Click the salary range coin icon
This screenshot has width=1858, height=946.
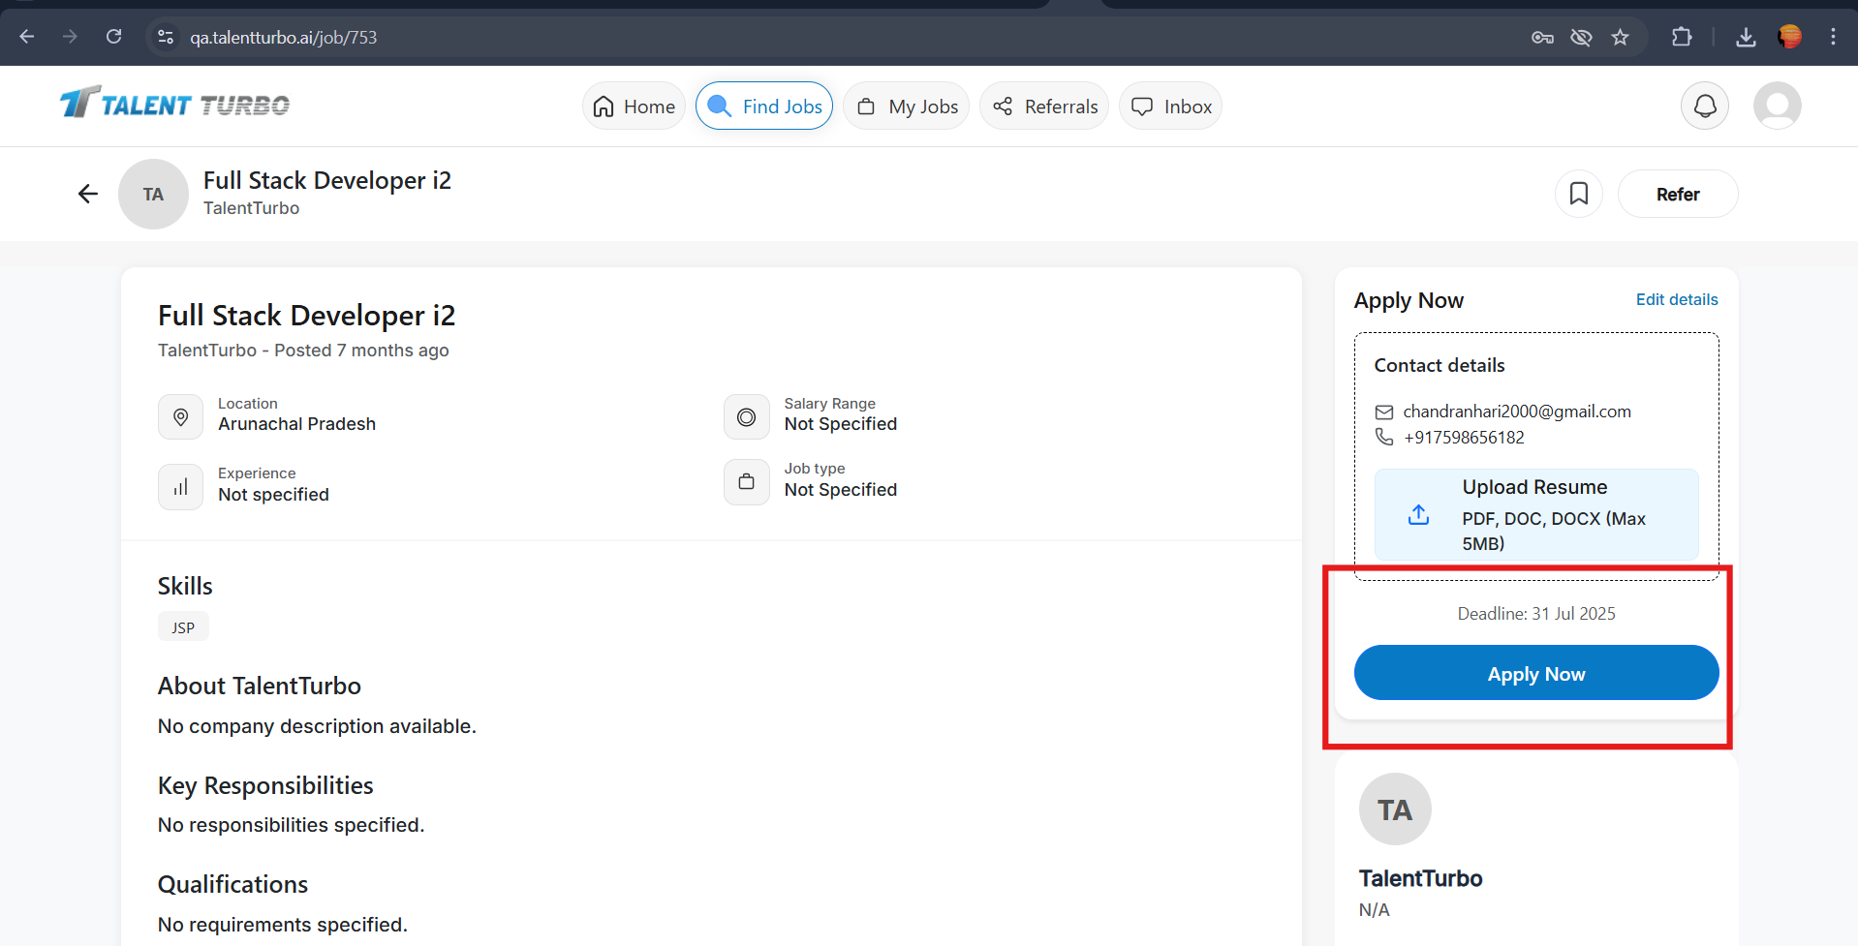[746, 416]
